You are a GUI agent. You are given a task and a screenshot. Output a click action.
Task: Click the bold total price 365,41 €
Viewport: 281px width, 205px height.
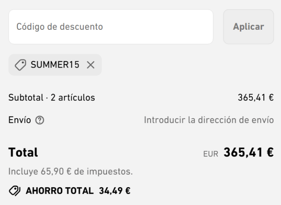pyautogui.click(x=249, y=153)
